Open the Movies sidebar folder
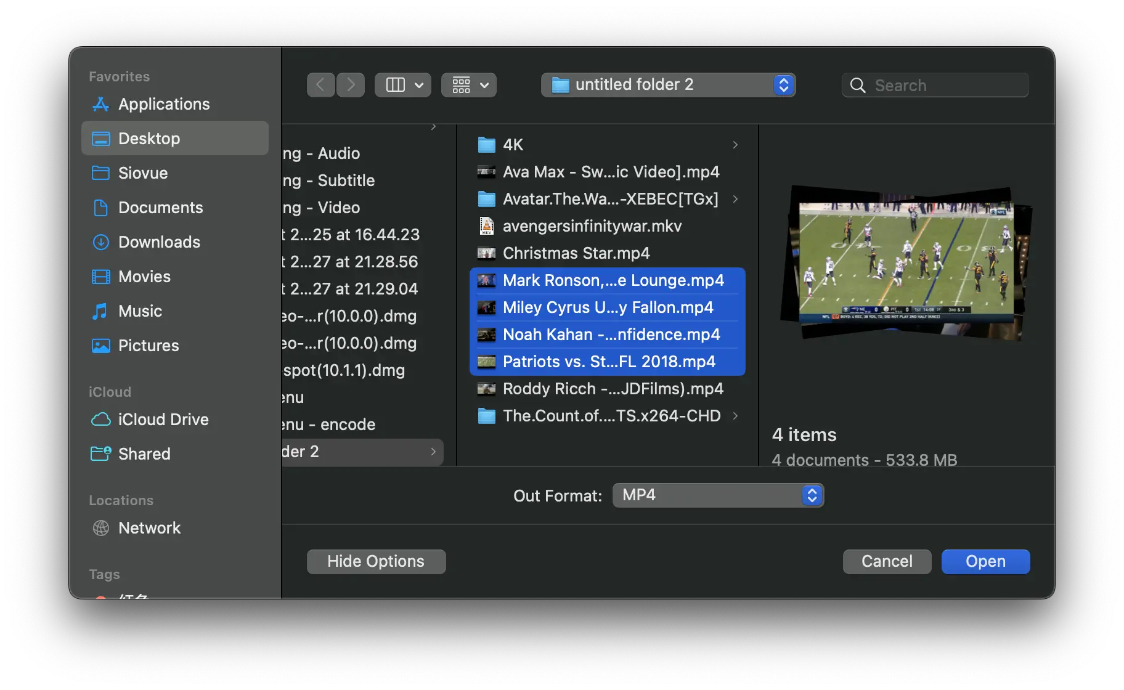 175,277
